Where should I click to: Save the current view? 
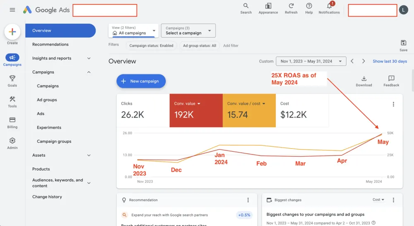[403, 46]
